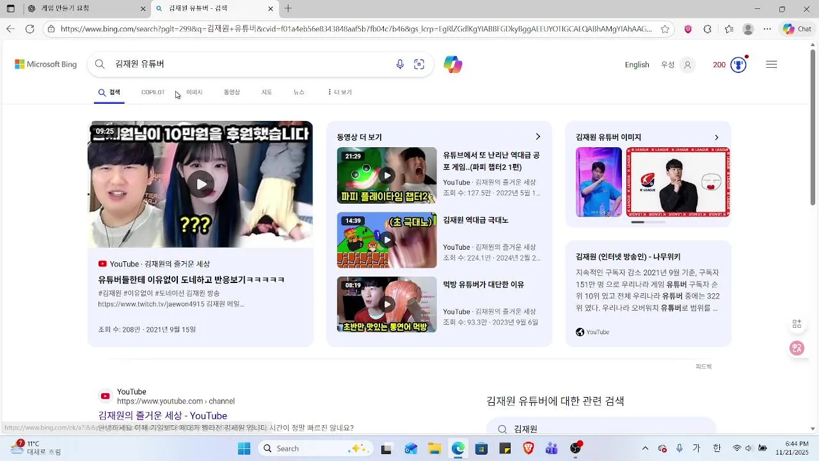The width and height of the screenshot is (819, 461).
Task: Open tab actions menu icon
Action: pos(10,8)
